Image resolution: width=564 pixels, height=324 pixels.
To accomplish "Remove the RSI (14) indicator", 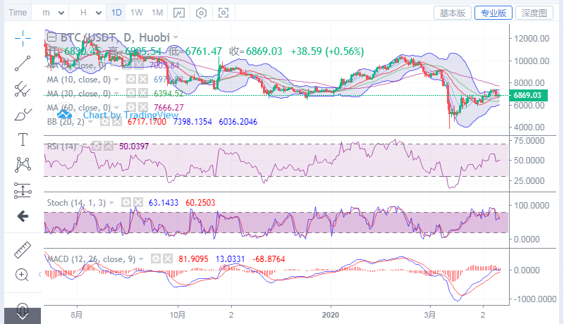I will coord(109,146).
